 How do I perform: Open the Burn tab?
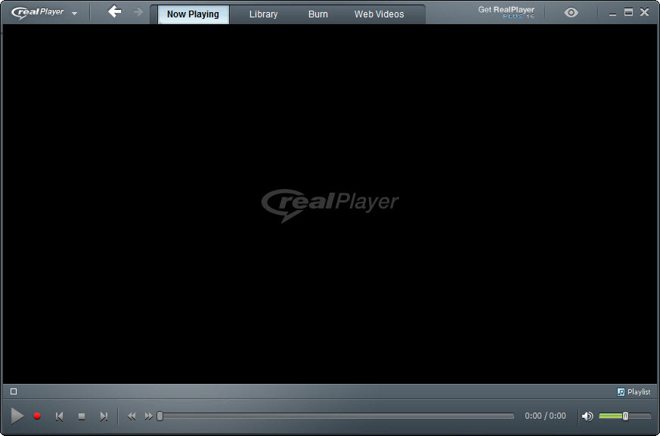[x=318, y=14]
